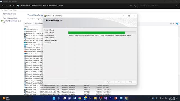Open the File menu
This screenshot has width=180, height=101.
(x=2, y=10)
